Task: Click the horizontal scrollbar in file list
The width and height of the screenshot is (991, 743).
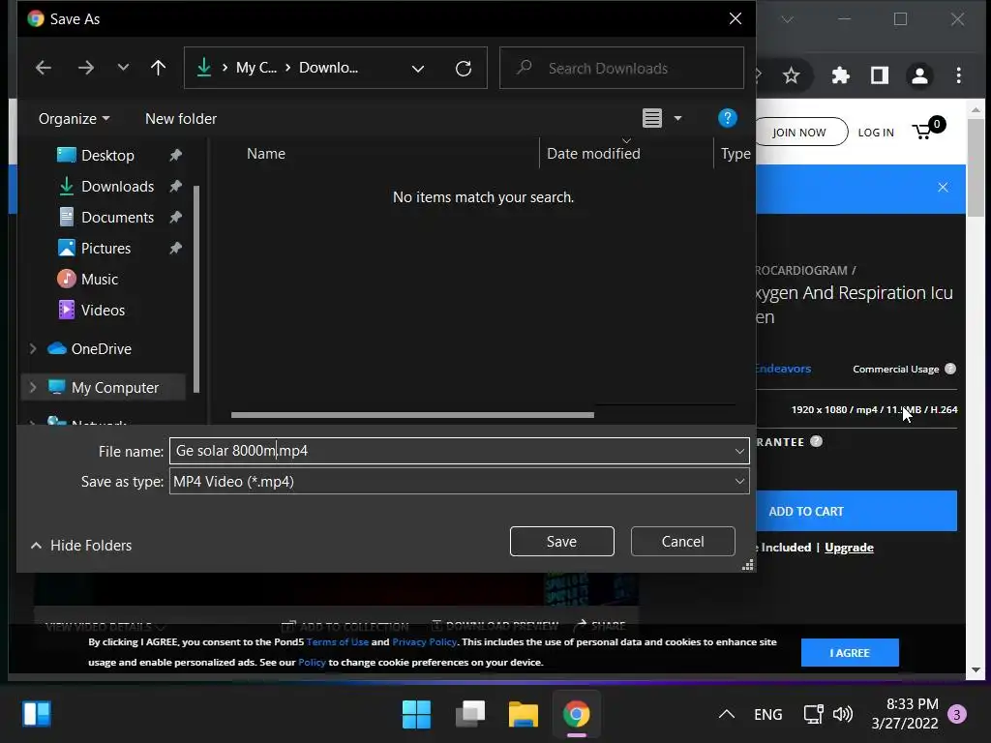Action: pos(412,415)
